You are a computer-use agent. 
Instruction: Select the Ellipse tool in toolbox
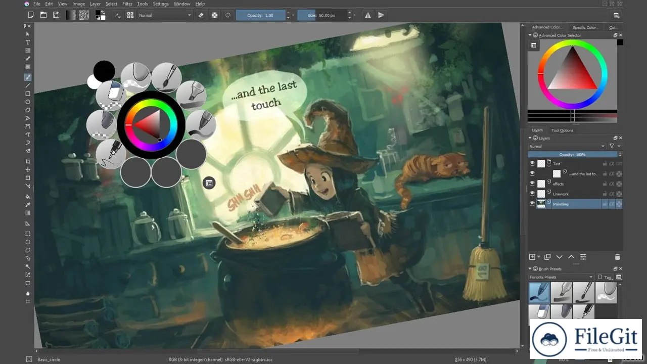(x=28, y=102)
